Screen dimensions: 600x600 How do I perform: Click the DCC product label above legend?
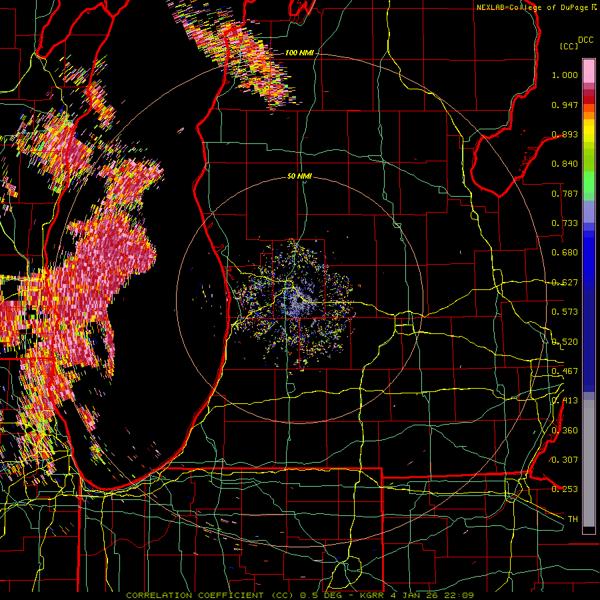coord(585,40)
